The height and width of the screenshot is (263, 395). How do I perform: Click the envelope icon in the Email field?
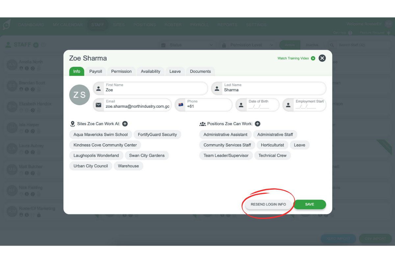(98, 105)
